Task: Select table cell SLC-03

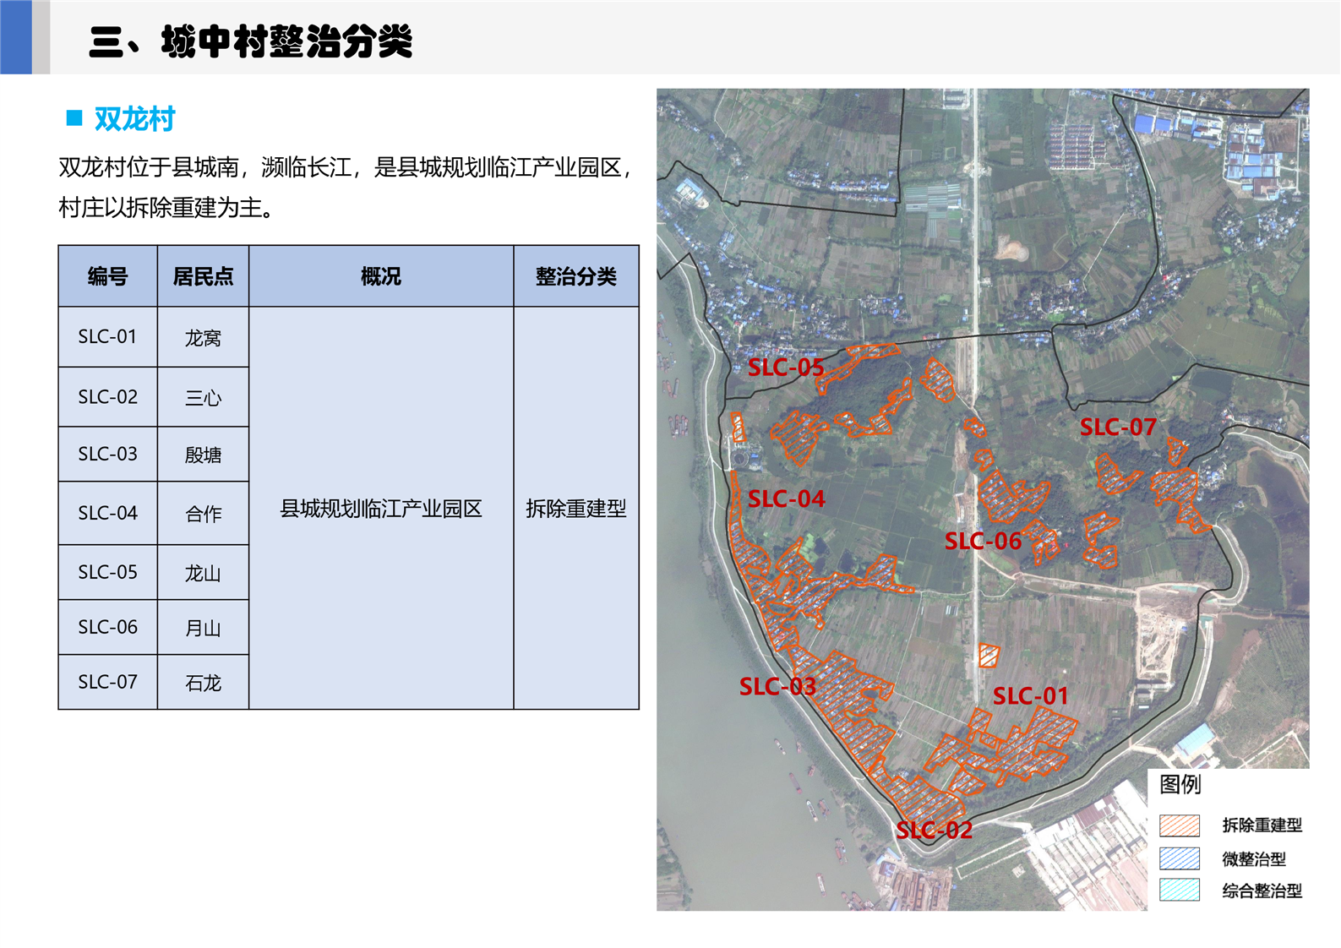Action: coord(107,454)
